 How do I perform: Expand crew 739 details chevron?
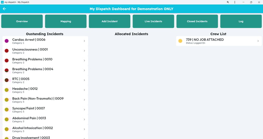click(258, 41)
